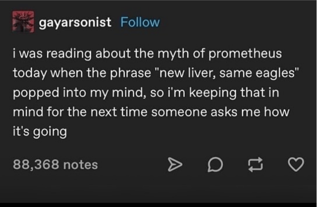Share the post via the paper plane icon
This screenshot has width=317, height=207.
[175, 165]
